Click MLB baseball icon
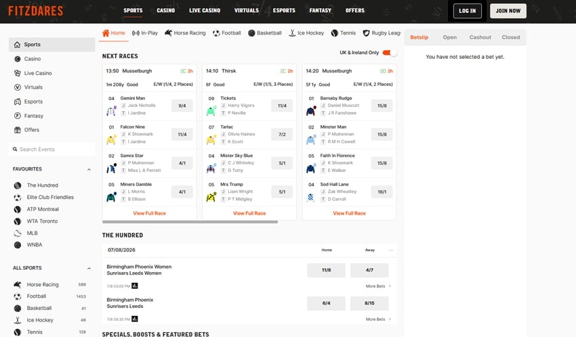The image size is (576, 337). 17,233
